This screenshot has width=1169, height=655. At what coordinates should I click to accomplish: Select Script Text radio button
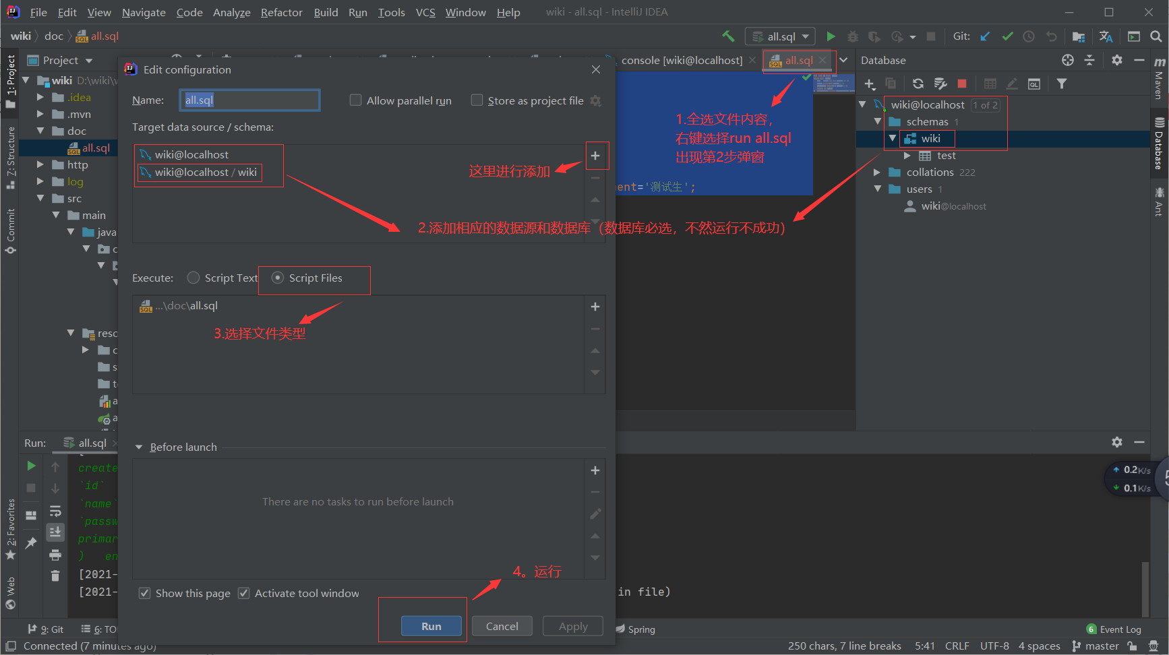point(193,278)
